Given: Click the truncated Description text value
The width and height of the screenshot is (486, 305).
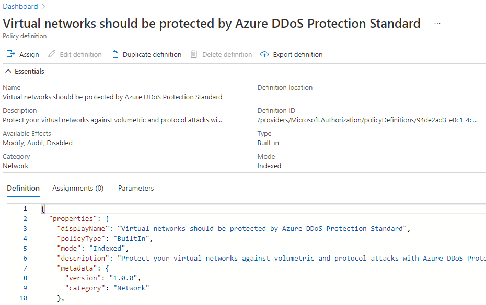Looking at the screenshot, I should (112, 120).
